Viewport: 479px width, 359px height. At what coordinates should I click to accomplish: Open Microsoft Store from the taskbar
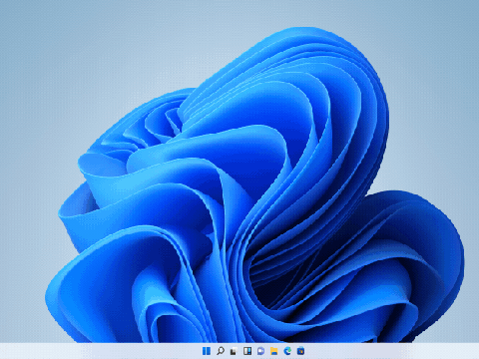click(x=301, y=351)
